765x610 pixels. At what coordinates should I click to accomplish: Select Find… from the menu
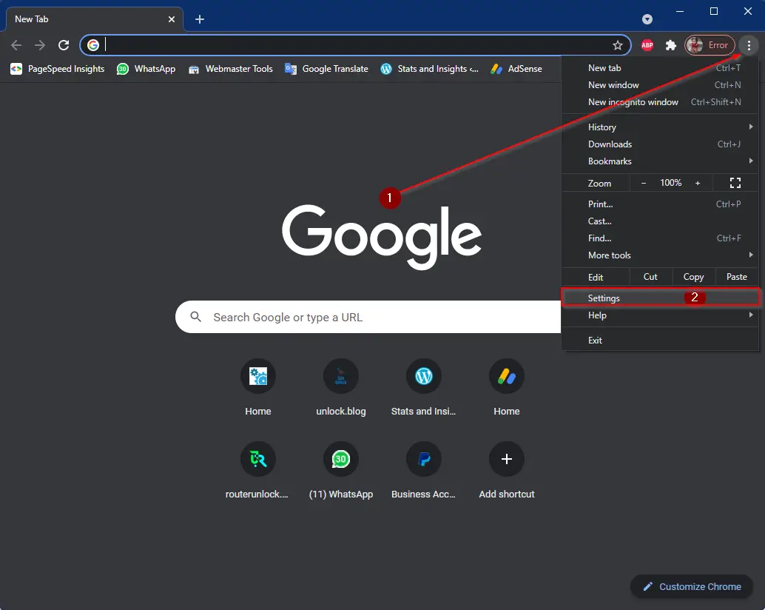pyautogui.click(x=660, y=238)
